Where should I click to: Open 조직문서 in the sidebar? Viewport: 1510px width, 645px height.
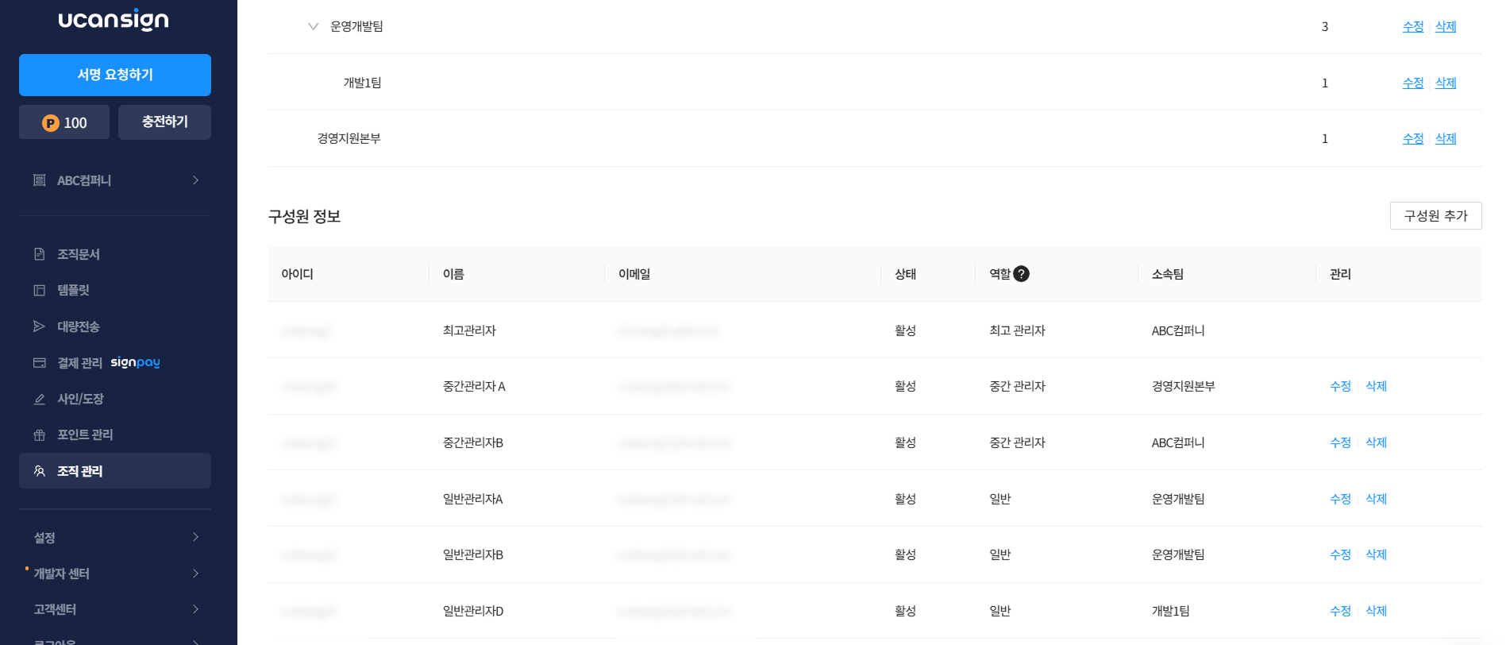[x=115, y=254]
